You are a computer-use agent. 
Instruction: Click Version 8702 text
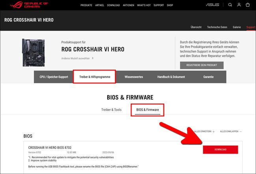point(35,152)
